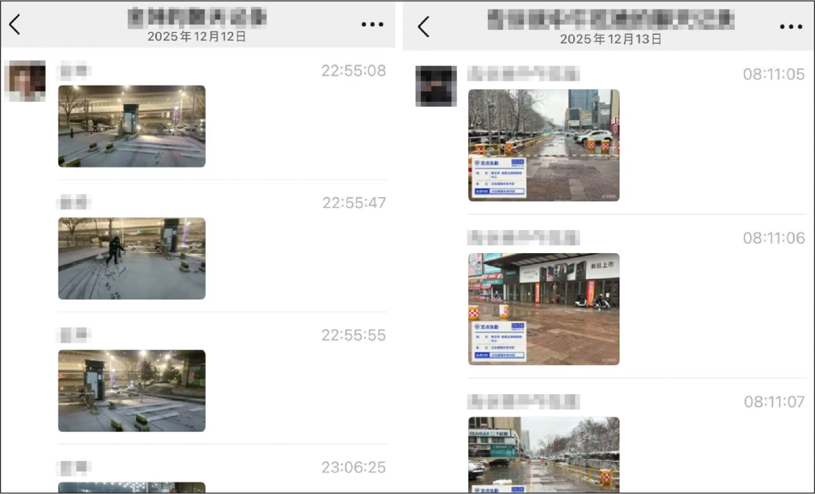Open the three-dot menu for the December 13 record

pyautogui.click(x=791, y=27)
